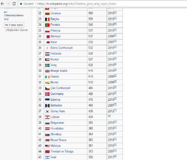The image size is (187, 160).
Task: Open the Çek Cumhuriyeti link
Action: click(x=60, y=88)
